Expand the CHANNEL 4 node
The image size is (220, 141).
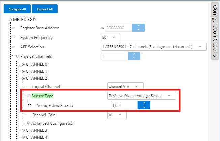pyautogui.click(x=23, y=137)
